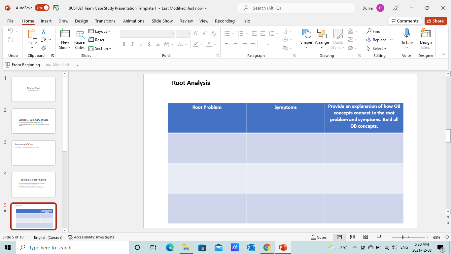Start Slide Show from status bar
Image resolution: width=451 pixels, height=254 pixels.
379,237
